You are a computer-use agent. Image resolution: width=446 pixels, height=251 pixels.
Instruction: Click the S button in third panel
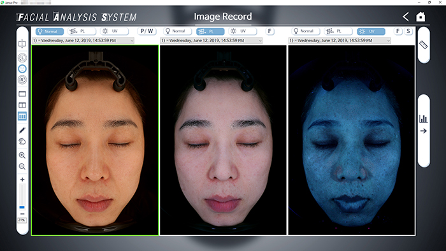(408, 31)
